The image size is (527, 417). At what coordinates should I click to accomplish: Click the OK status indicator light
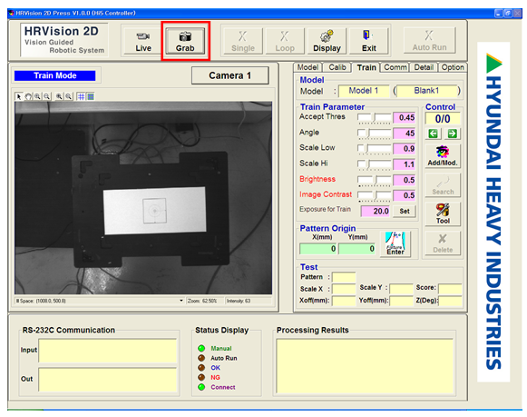(x=201, y=368)
